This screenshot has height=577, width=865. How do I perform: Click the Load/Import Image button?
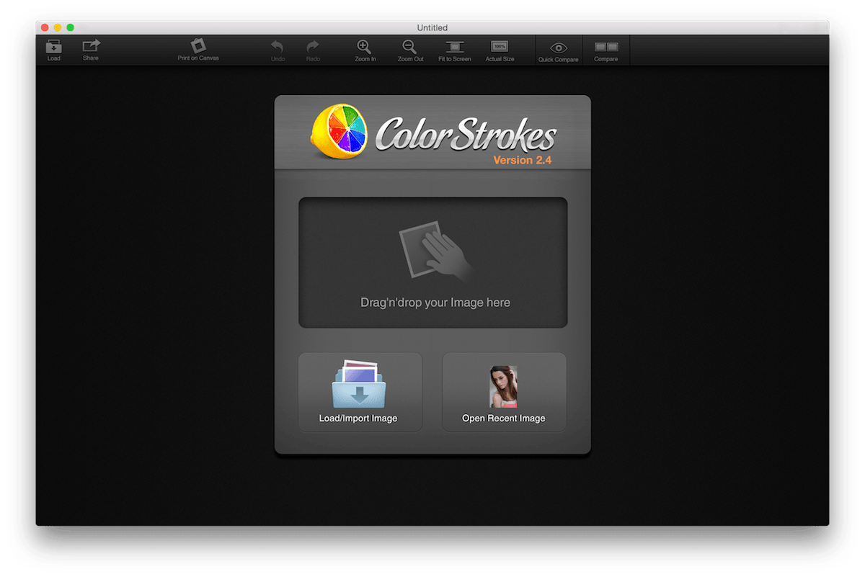[x=360, y=392]
